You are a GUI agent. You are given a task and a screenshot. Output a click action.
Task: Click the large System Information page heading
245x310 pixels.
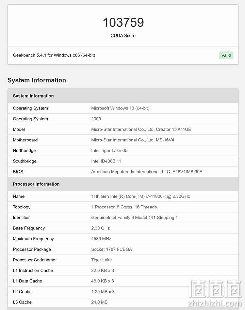(x=37, y=80)
